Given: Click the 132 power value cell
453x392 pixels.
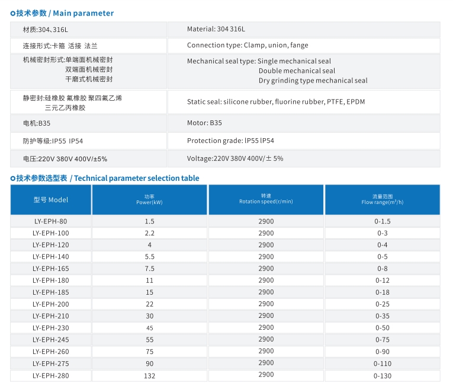Looking at the screenshot, I should pos(149,375).
